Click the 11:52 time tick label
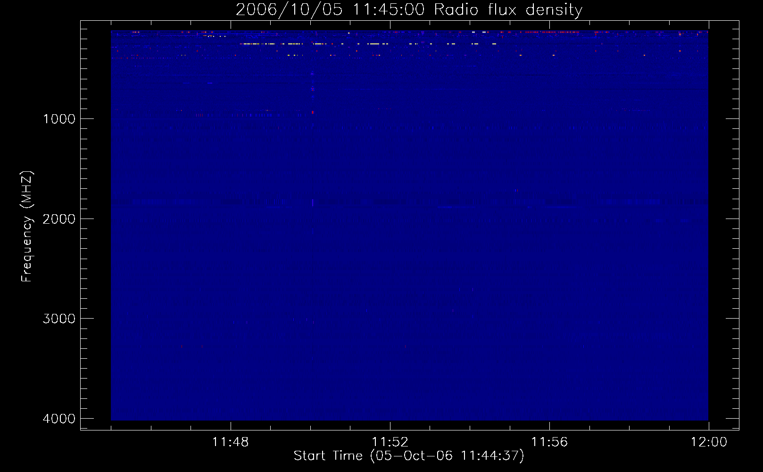Screen dimensions: 763x472 (390, 442)
